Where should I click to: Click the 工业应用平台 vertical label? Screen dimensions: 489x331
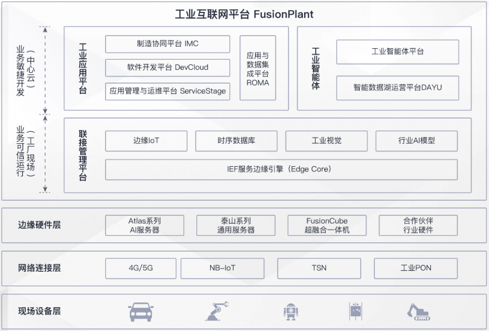click(x=83, y=68)
